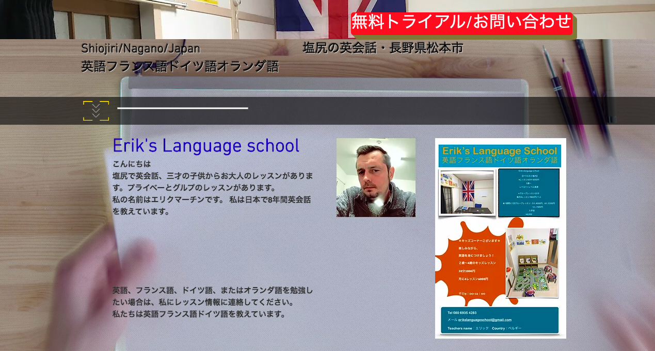Click the こんにちは greeting line
The image size is (655, 351).
pos(132,164)
